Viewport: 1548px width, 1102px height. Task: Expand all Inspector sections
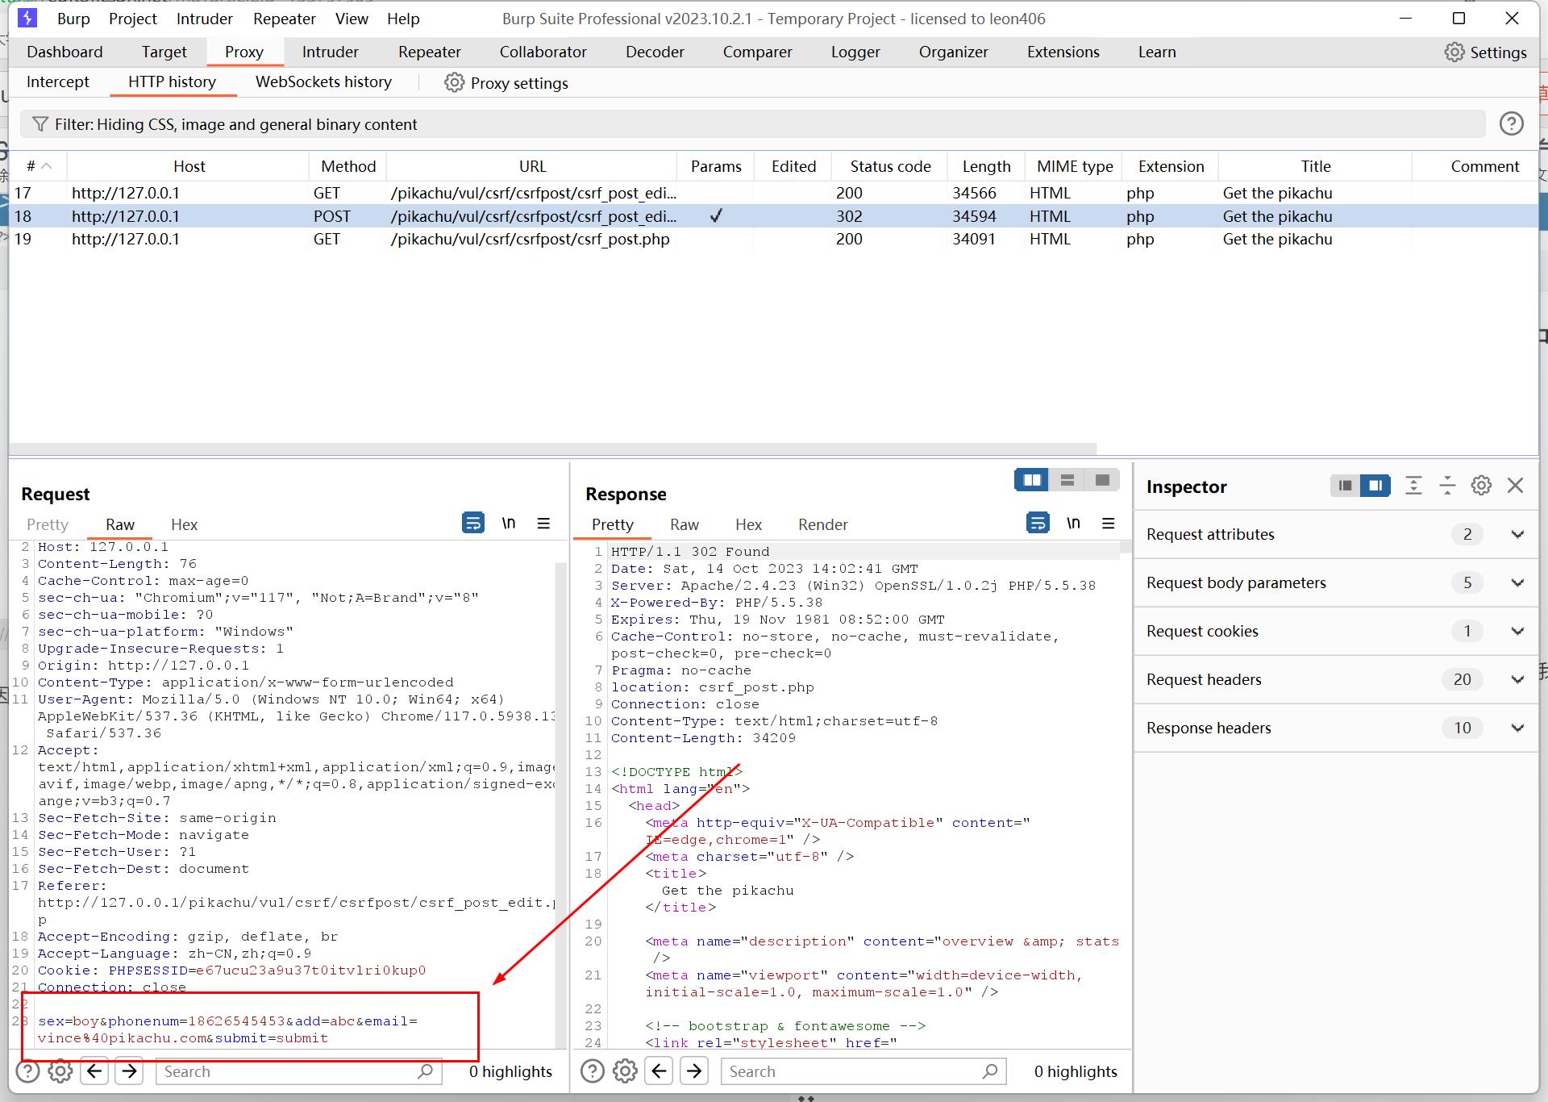click(x=1413, y=486)
